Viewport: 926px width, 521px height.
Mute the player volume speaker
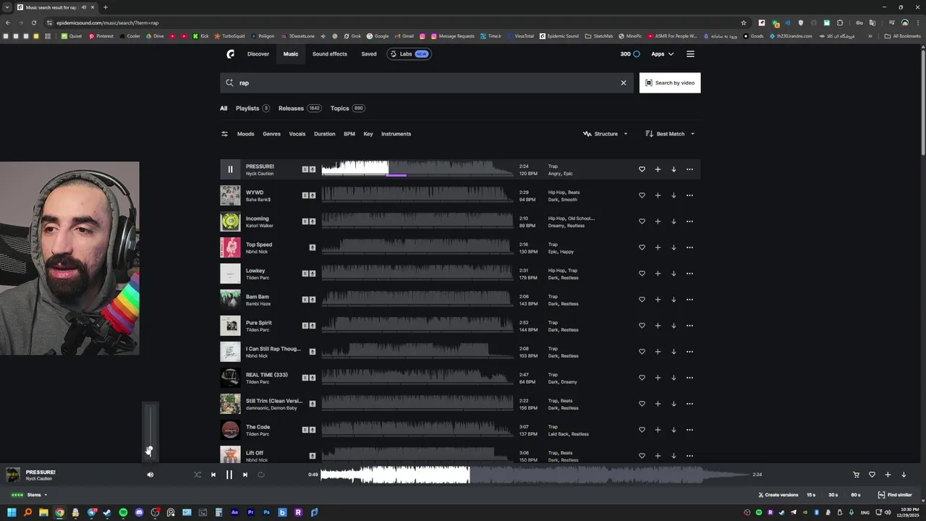pos(150,475)
